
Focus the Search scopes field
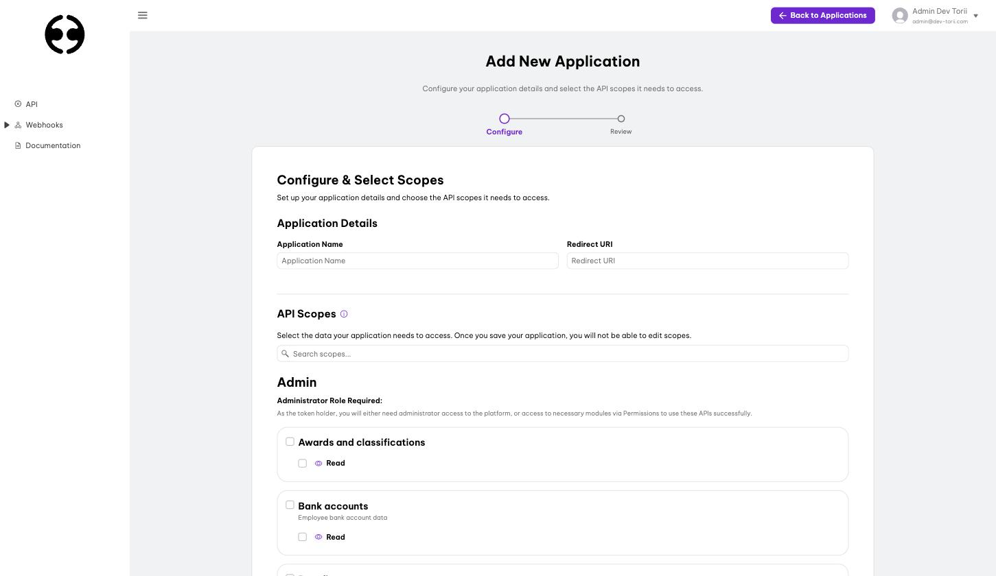coord(563,354)
